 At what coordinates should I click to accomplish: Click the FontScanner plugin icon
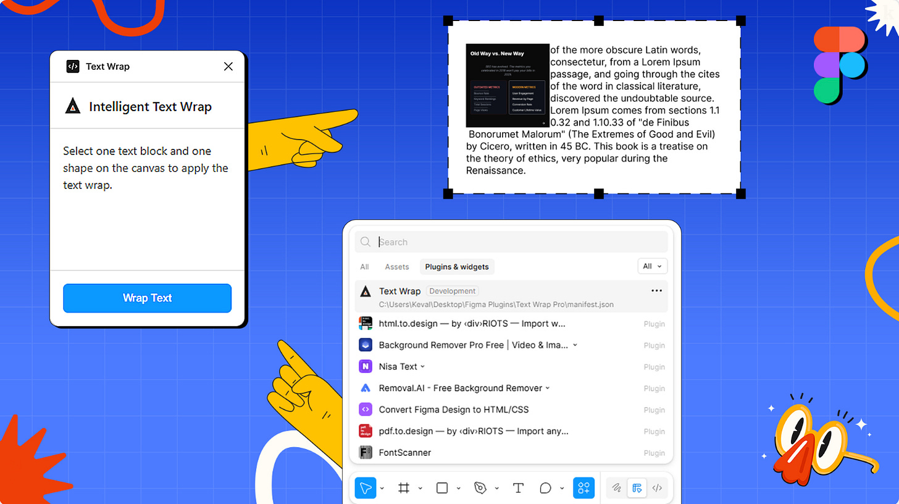click(366, 453)
